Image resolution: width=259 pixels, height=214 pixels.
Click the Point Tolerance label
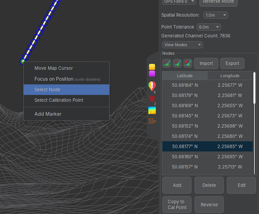[x=178, y=27]
